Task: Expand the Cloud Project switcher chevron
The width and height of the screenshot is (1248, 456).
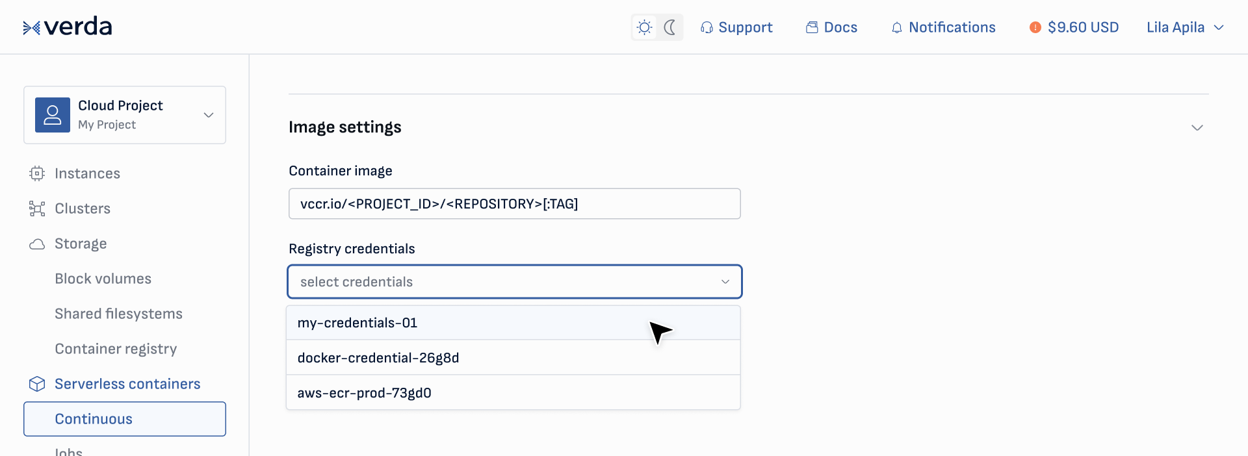Action: [x=209, y=115]
